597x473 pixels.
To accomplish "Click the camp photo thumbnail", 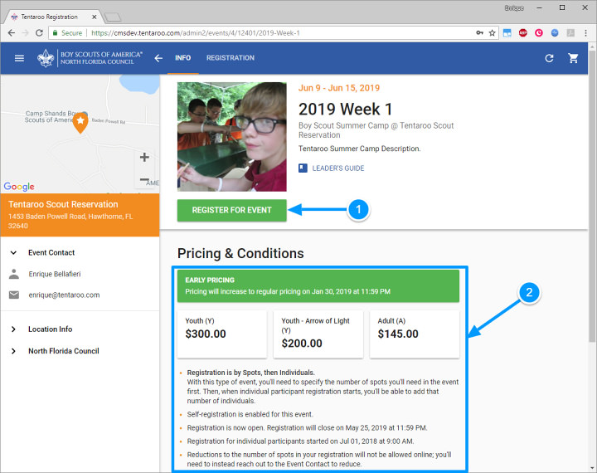I will click(x=232, y=136).
